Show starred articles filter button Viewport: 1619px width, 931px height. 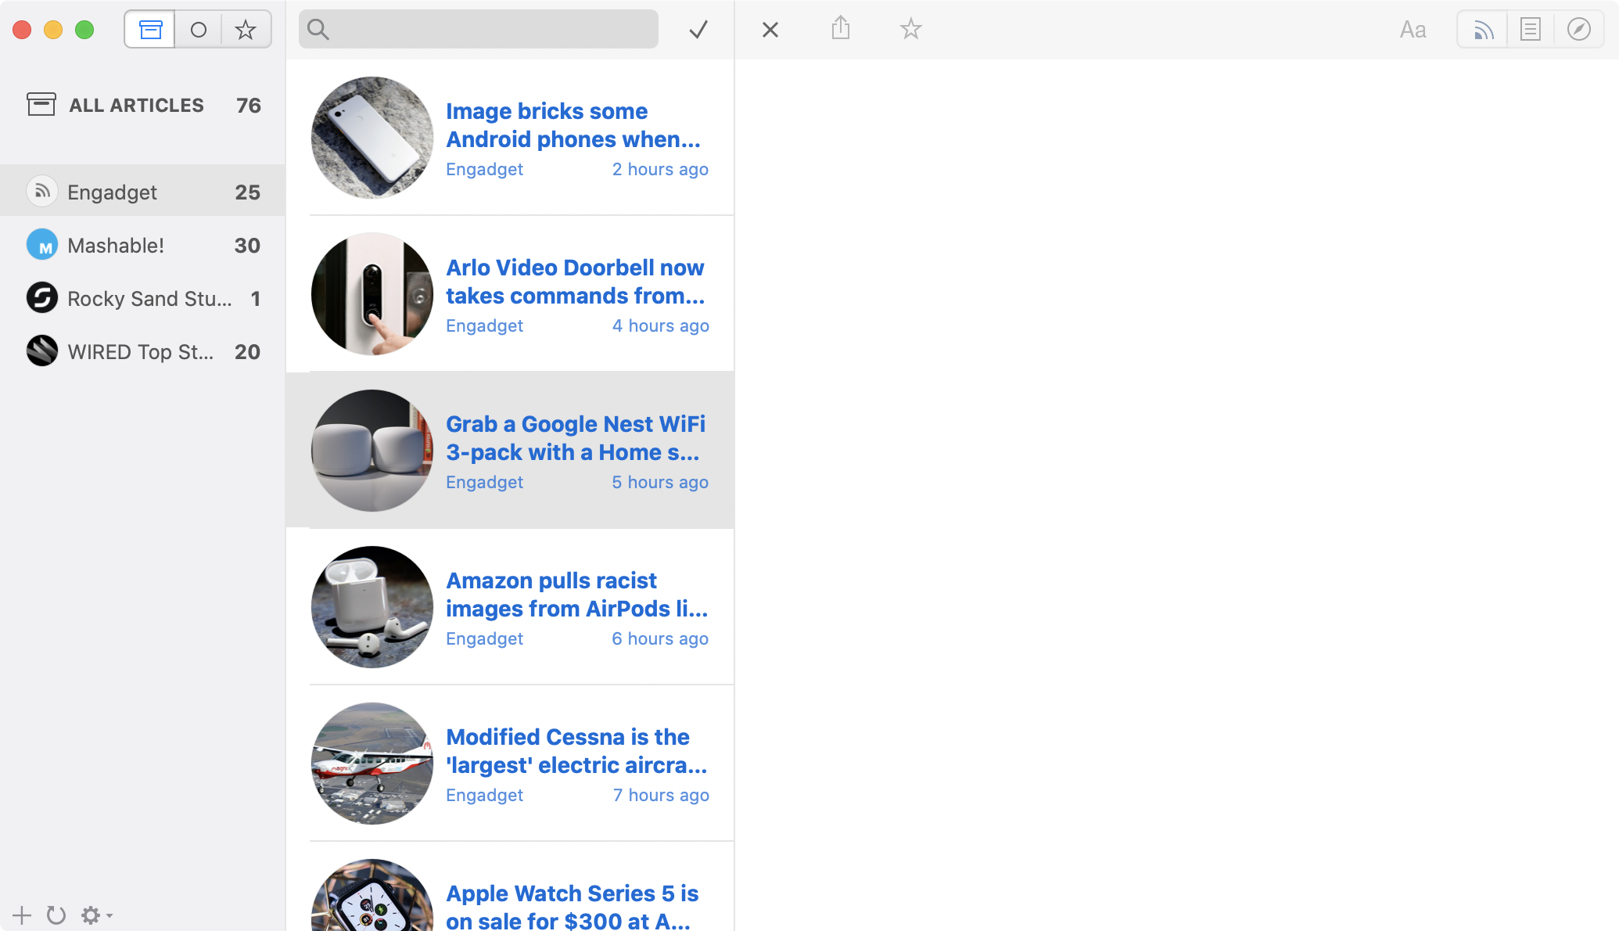[x=246, y=30]
